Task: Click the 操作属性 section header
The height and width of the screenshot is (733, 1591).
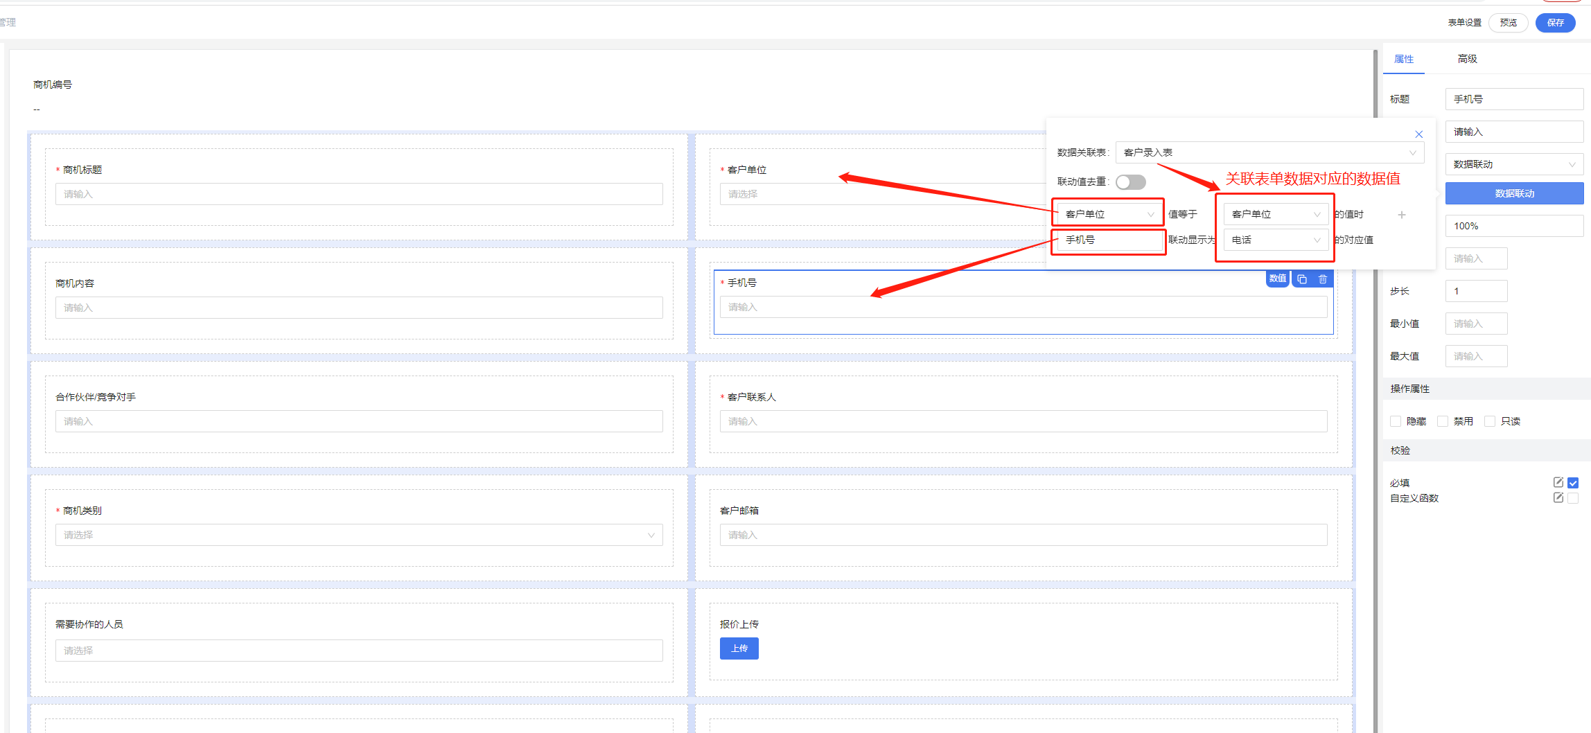Action: coord(1486,389)
